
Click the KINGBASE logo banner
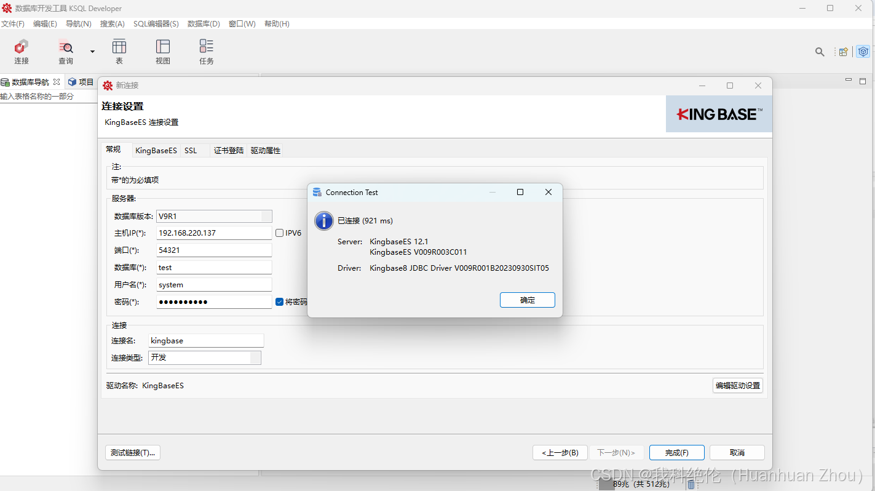point(719,114)
